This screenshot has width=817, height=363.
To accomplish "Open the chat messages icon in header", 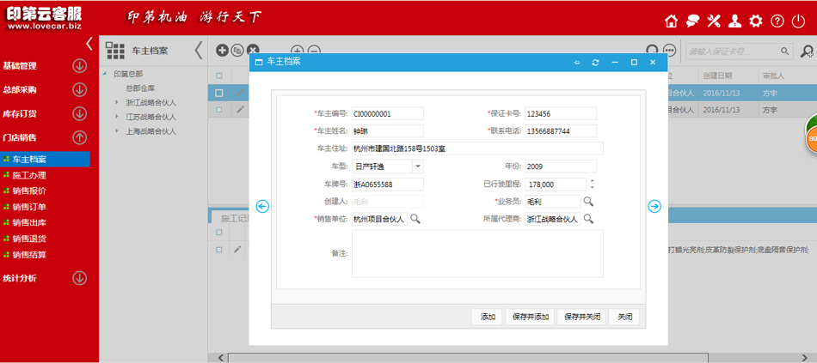I will coord(692,21).
